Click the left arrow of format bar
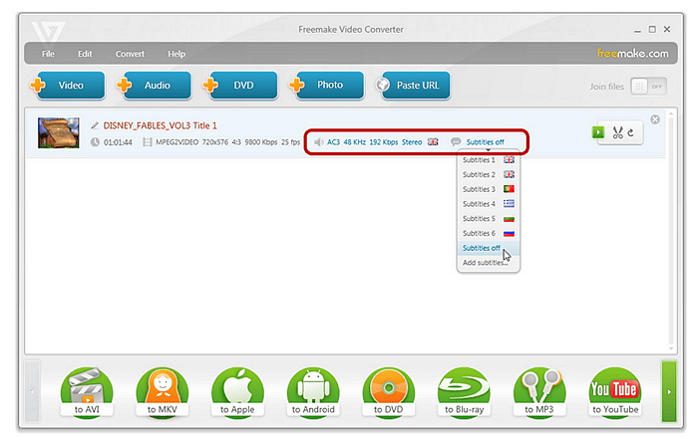The width and height of the screenshot is (698, 440). point(32,391)
